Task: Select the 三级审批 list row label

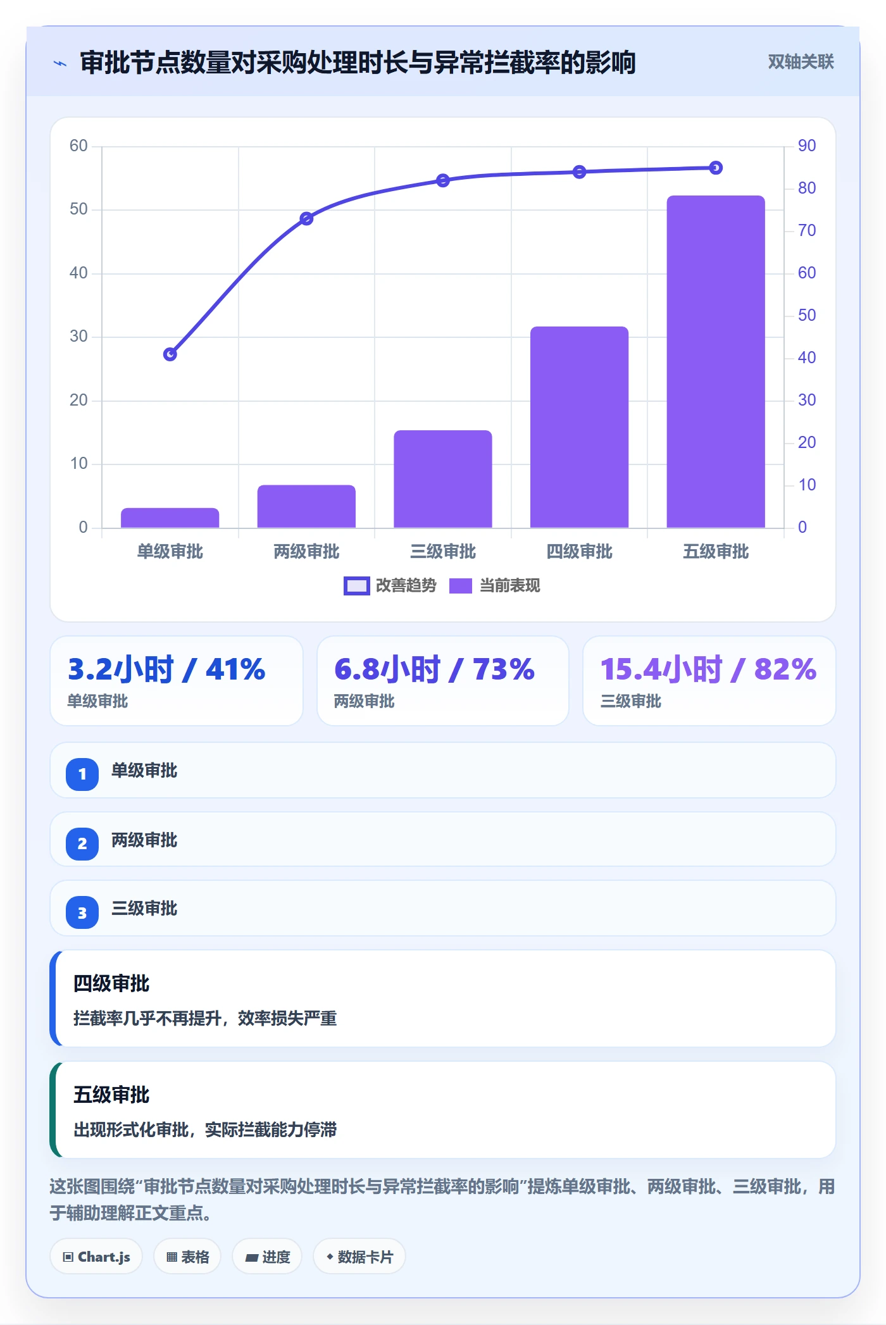Action: pyautogui.click(x=144, y=909)
